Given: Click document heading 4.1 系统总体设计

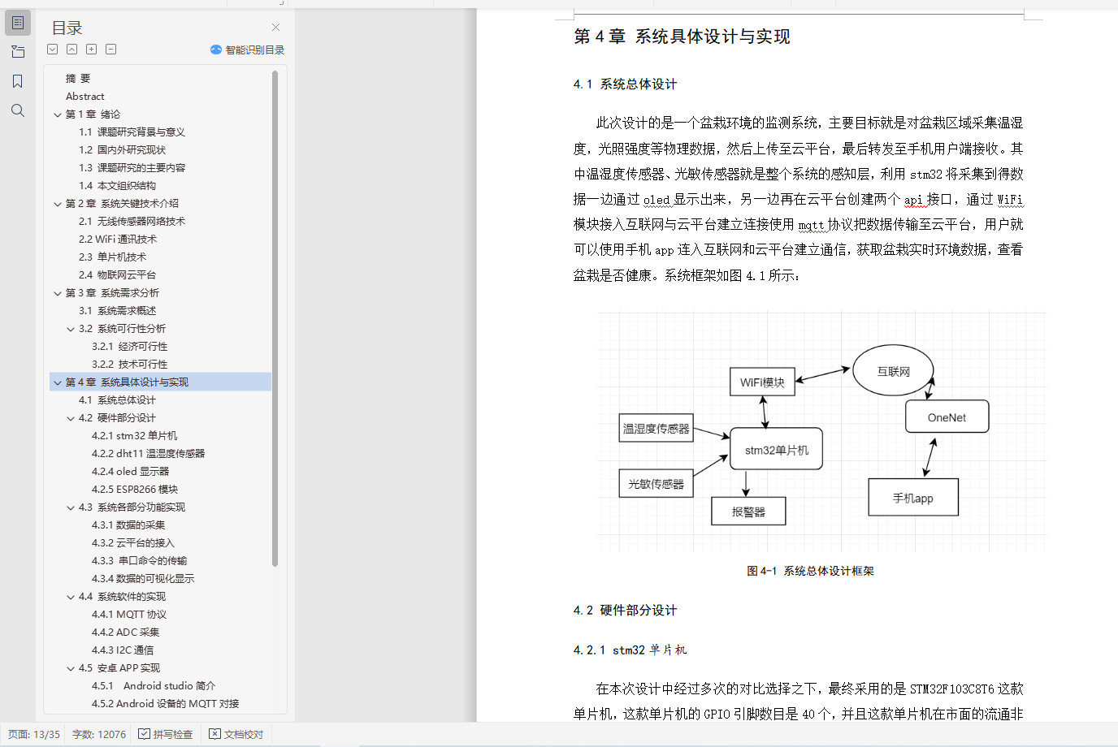Looking at the screenshot, I should pyautogui.click(x=625, y=84).
